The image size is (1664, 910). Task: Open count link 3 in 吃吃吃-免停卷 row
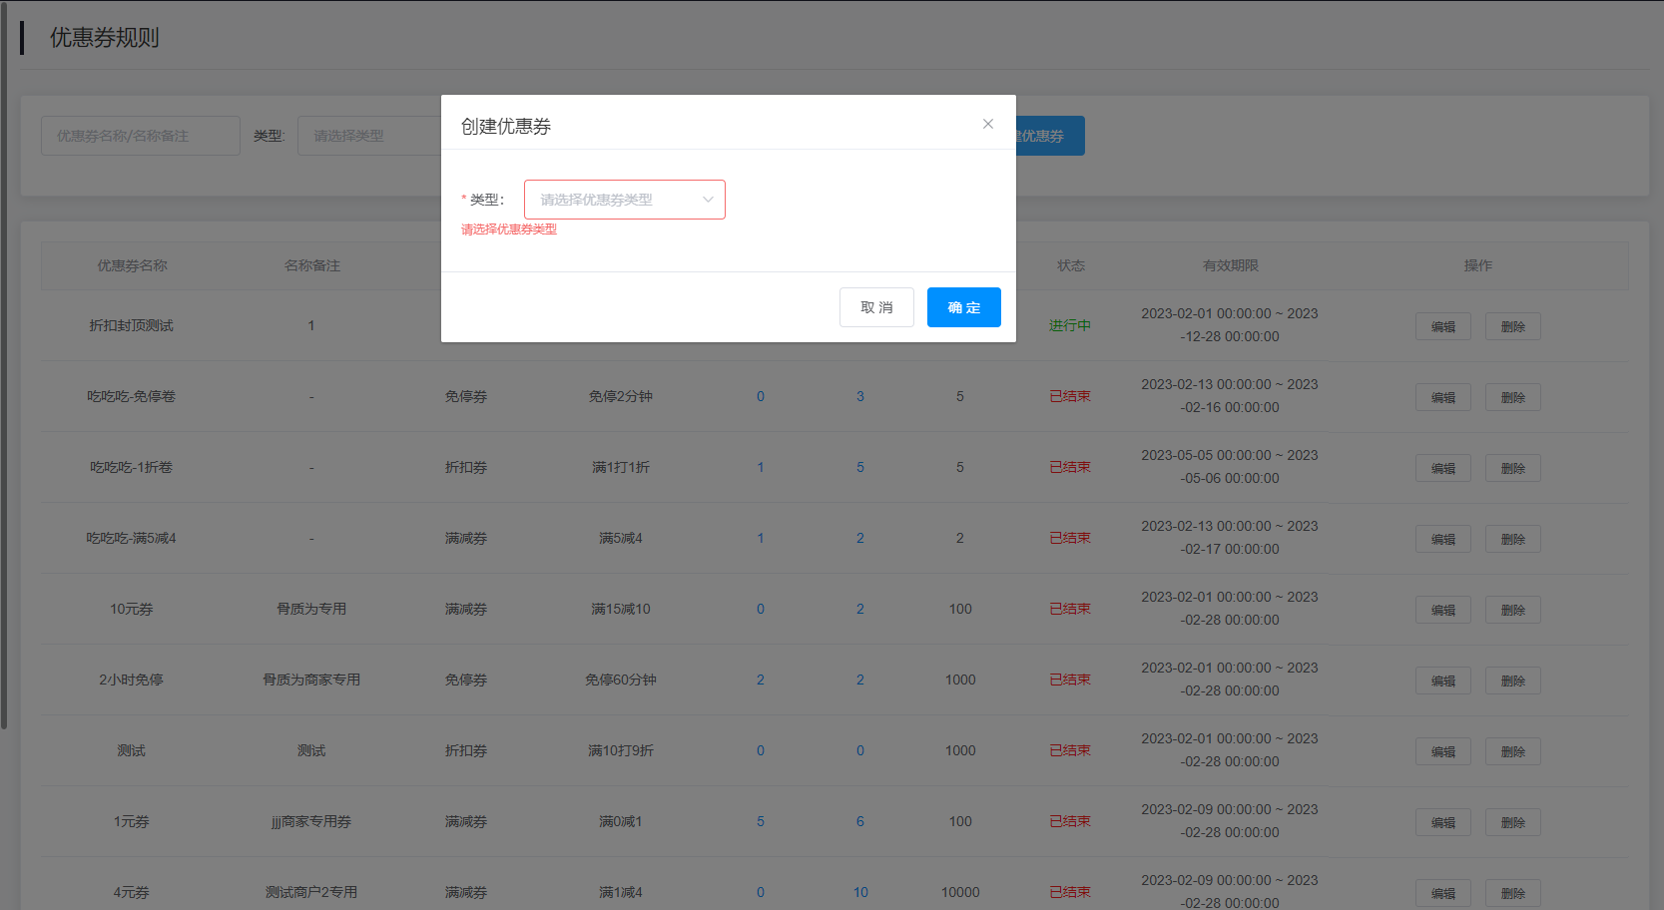pos(859,396)
